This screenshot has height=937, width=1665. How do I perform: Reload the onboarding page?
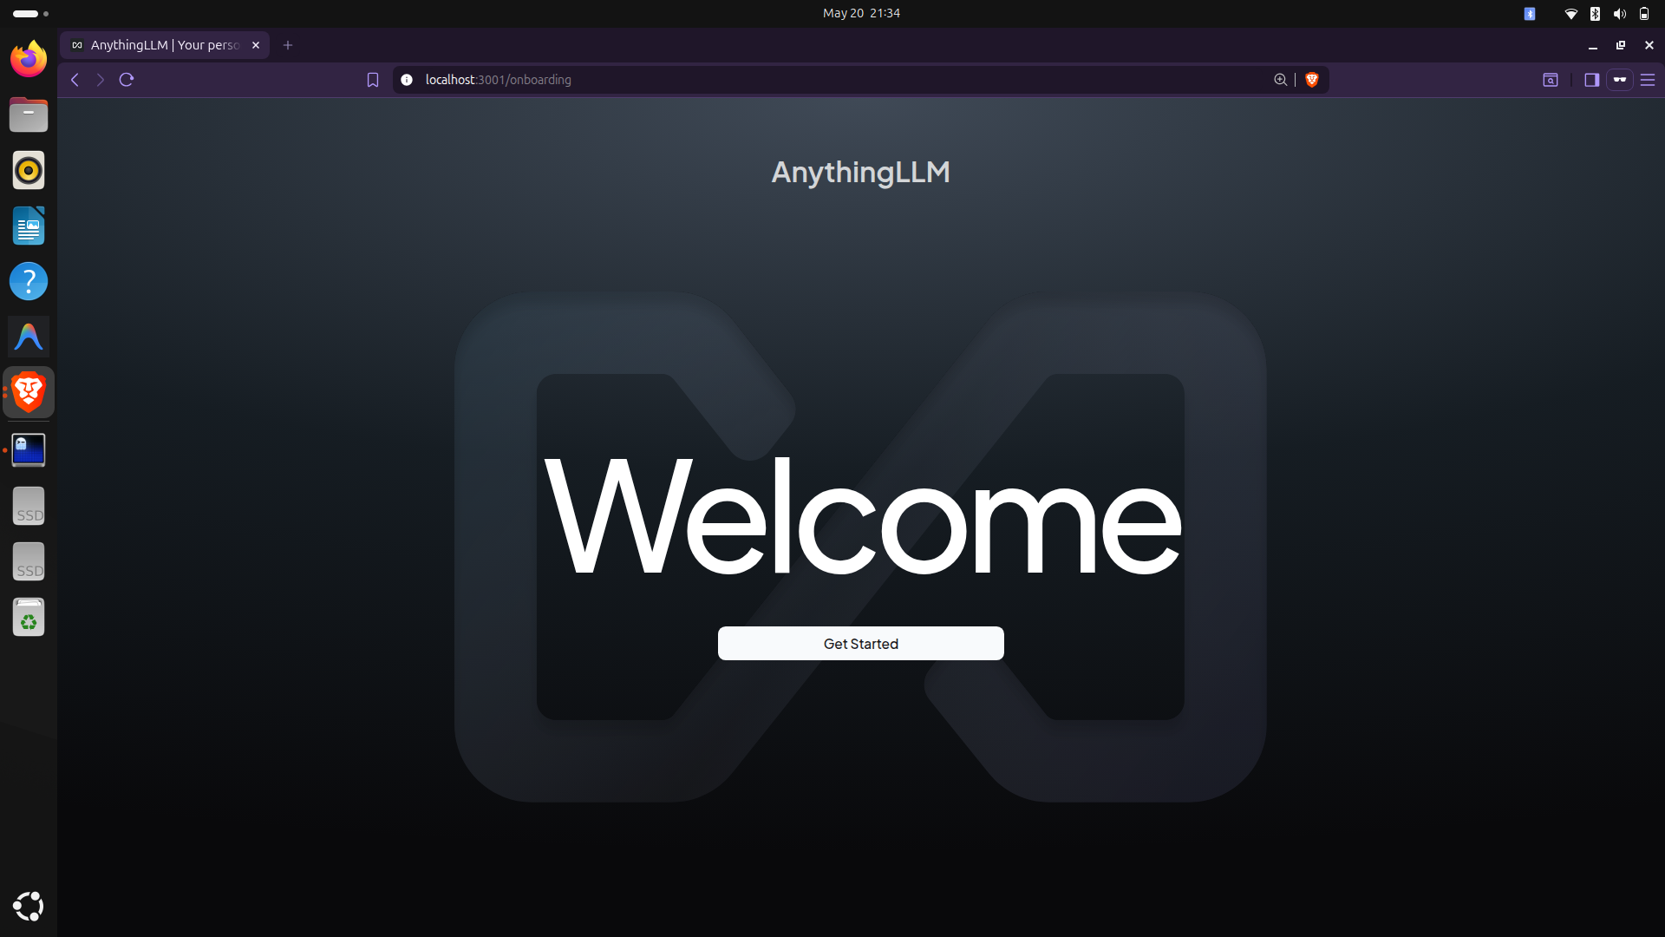(x=127, y=80)
